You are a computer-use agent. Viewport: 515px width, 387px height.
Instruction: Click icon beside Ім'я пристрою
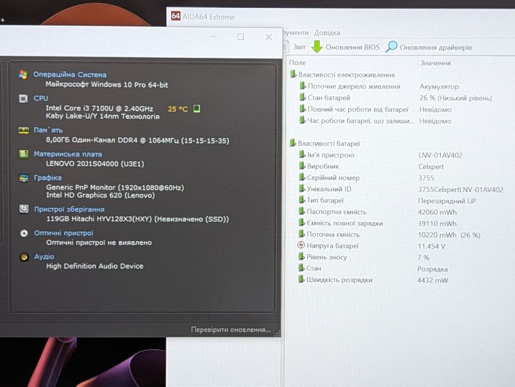[303, 154]
